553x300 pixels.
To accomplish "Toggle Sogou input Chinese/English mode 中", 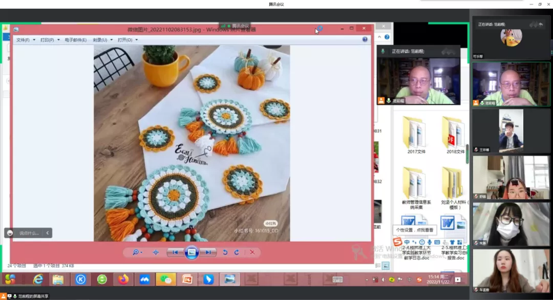I will click(407, 242).
